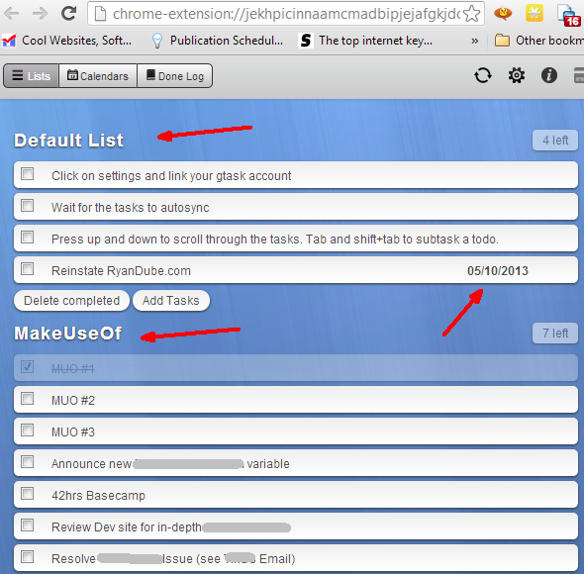
Task: Open settings with the gear icon
Action: point(517,75)
